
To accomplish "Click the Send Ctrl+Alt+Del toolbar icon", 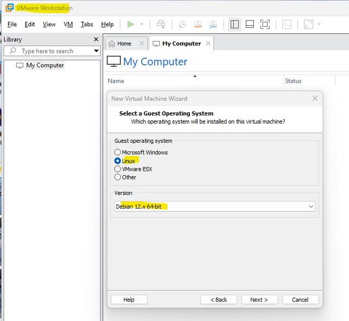I will tap(161, 24).
